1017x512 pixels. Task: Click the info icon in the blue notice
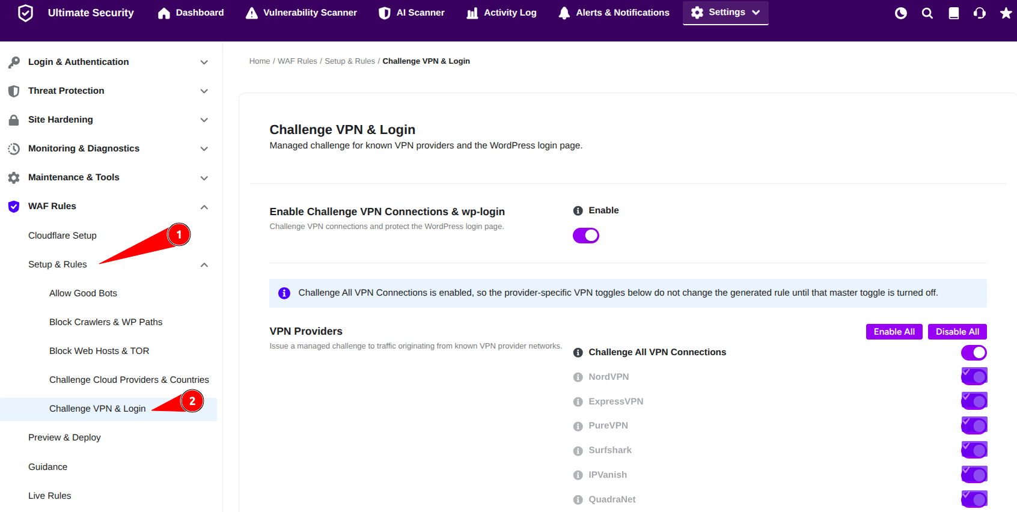pos(284,293)
